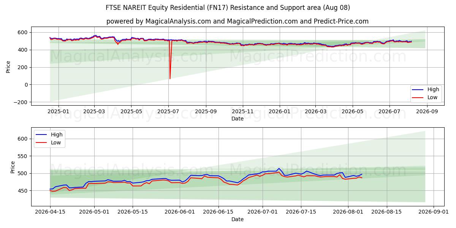Click the bottom chart 'Date' axis label
This screenshot has width=456, height=228.
[237, 219]
